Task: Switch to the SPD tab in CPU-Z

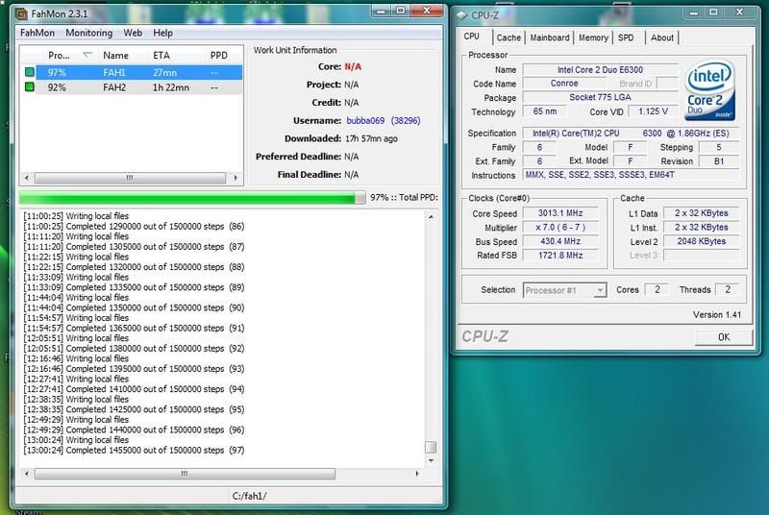Action: tap(626, 37)
